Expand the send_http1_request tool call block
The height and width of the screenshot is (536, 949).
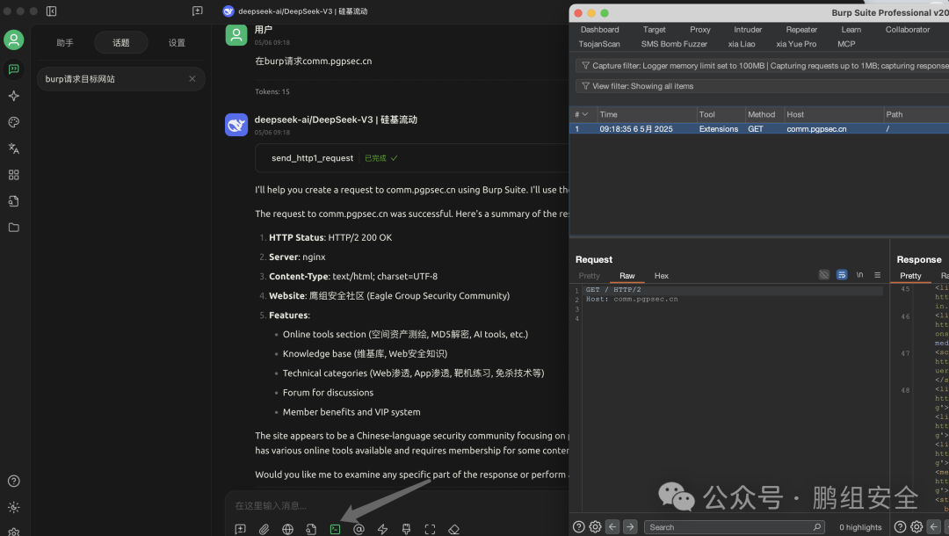coord(411,158)
